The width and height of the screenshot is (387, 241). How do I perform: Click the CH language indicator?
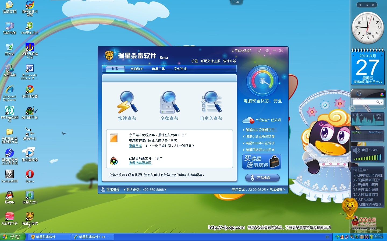327,237
